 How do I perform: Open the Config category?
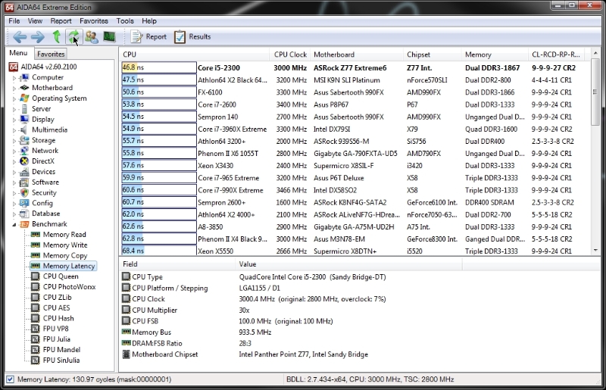click(x=42, y=203)
